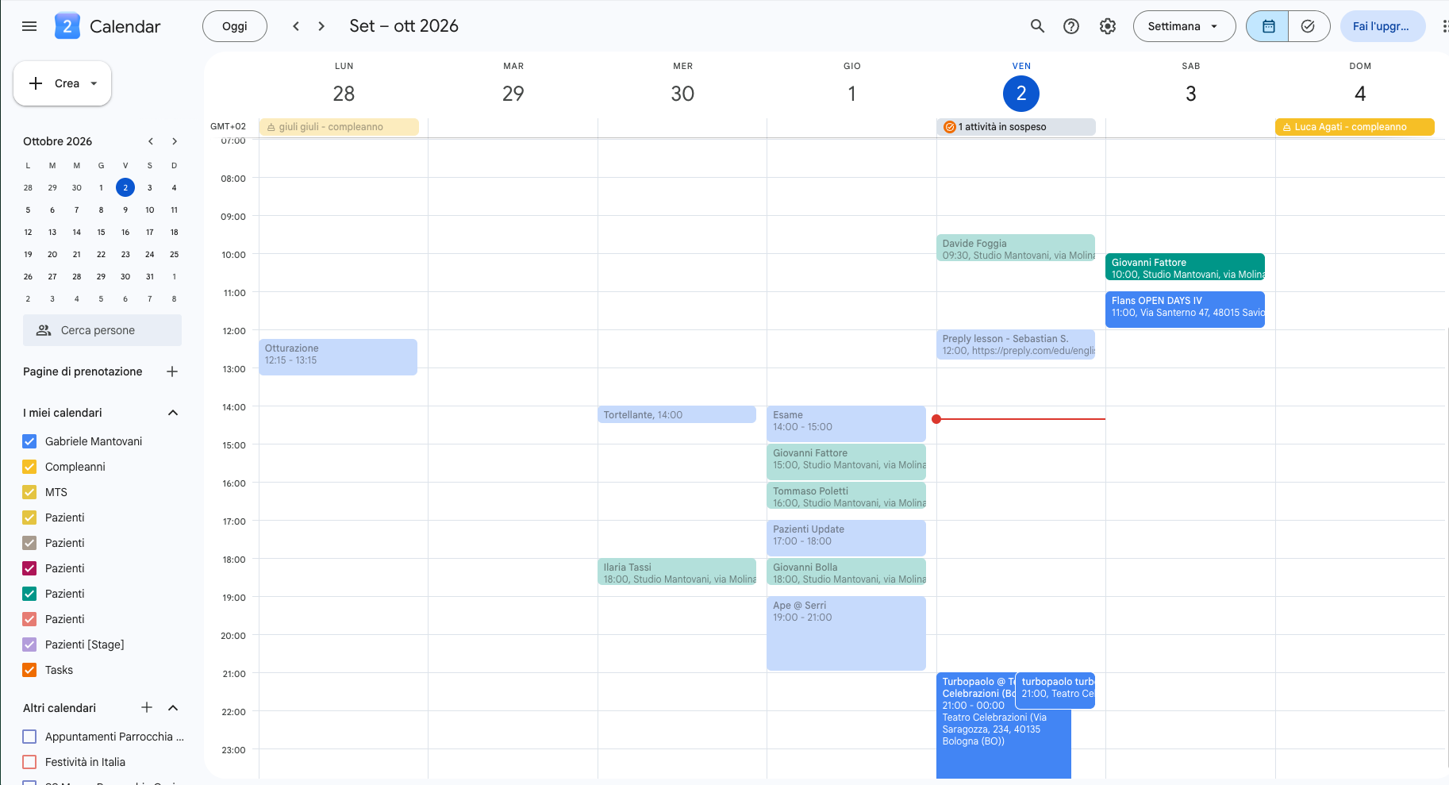Open Preply lesson Sebastian S. event
The image size is (1449, 785).
[1016, 344]
